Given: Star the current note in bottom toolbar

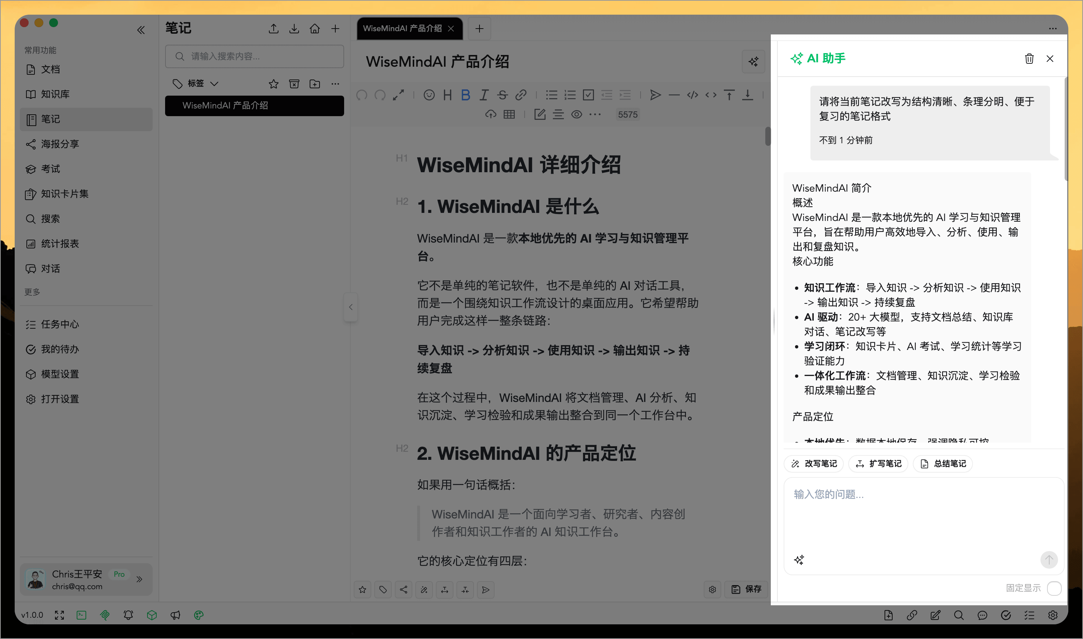Looking at the screenshot, I should (x=362, y=590).
